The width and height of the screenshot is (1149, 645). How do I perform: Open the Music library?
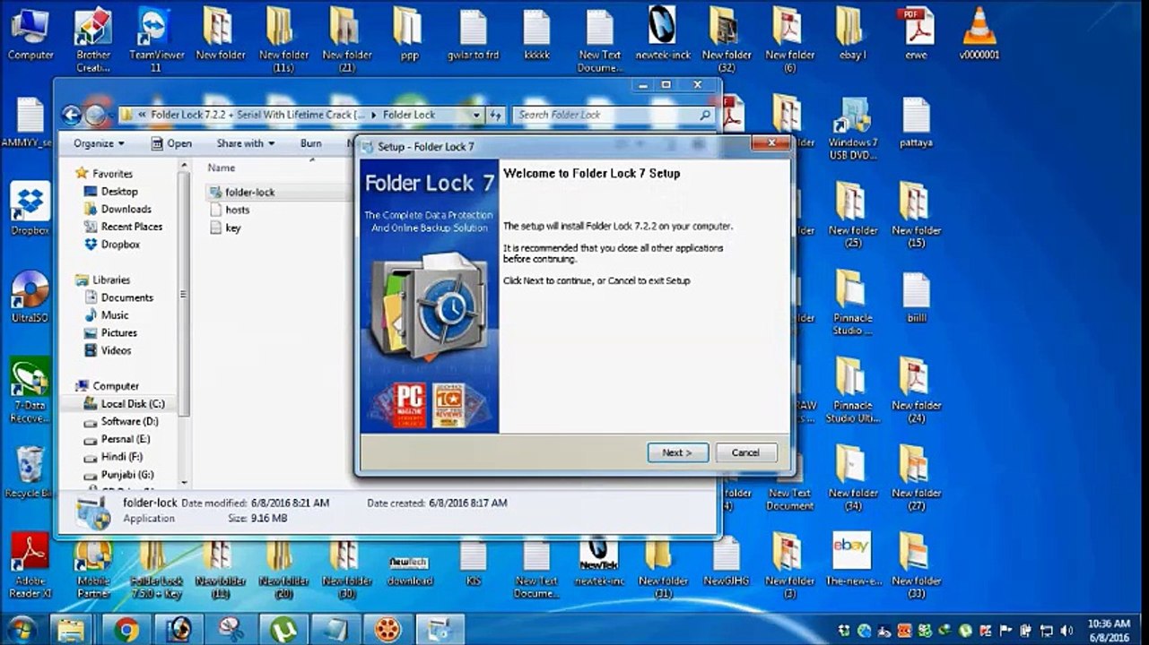[106, 315]
